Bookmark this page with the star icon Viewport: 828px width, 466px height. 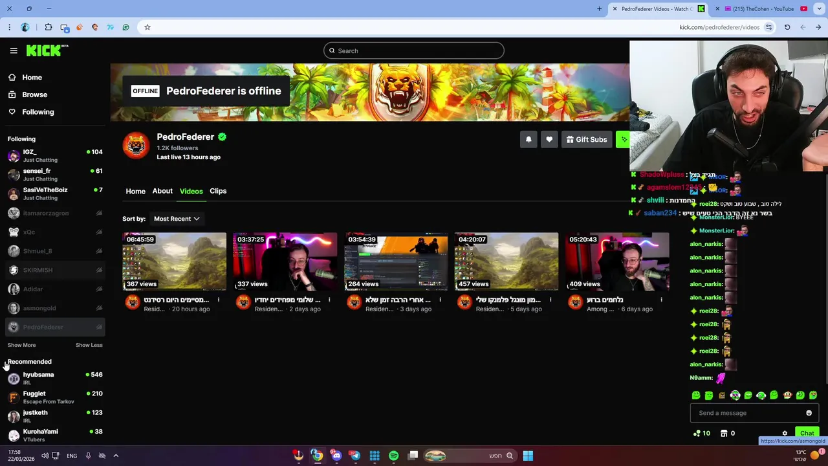147,27
